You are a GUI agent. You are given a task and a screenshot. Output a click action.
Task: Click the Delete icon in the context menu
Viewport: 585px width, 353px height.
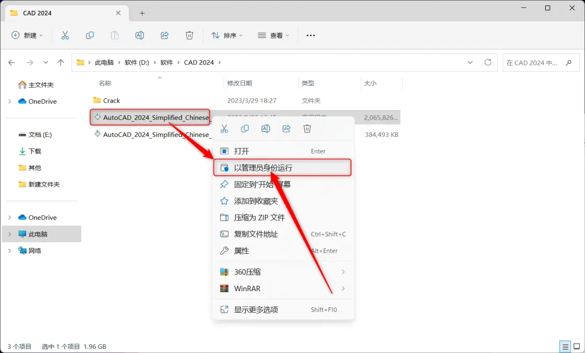[x=307, y=129]
